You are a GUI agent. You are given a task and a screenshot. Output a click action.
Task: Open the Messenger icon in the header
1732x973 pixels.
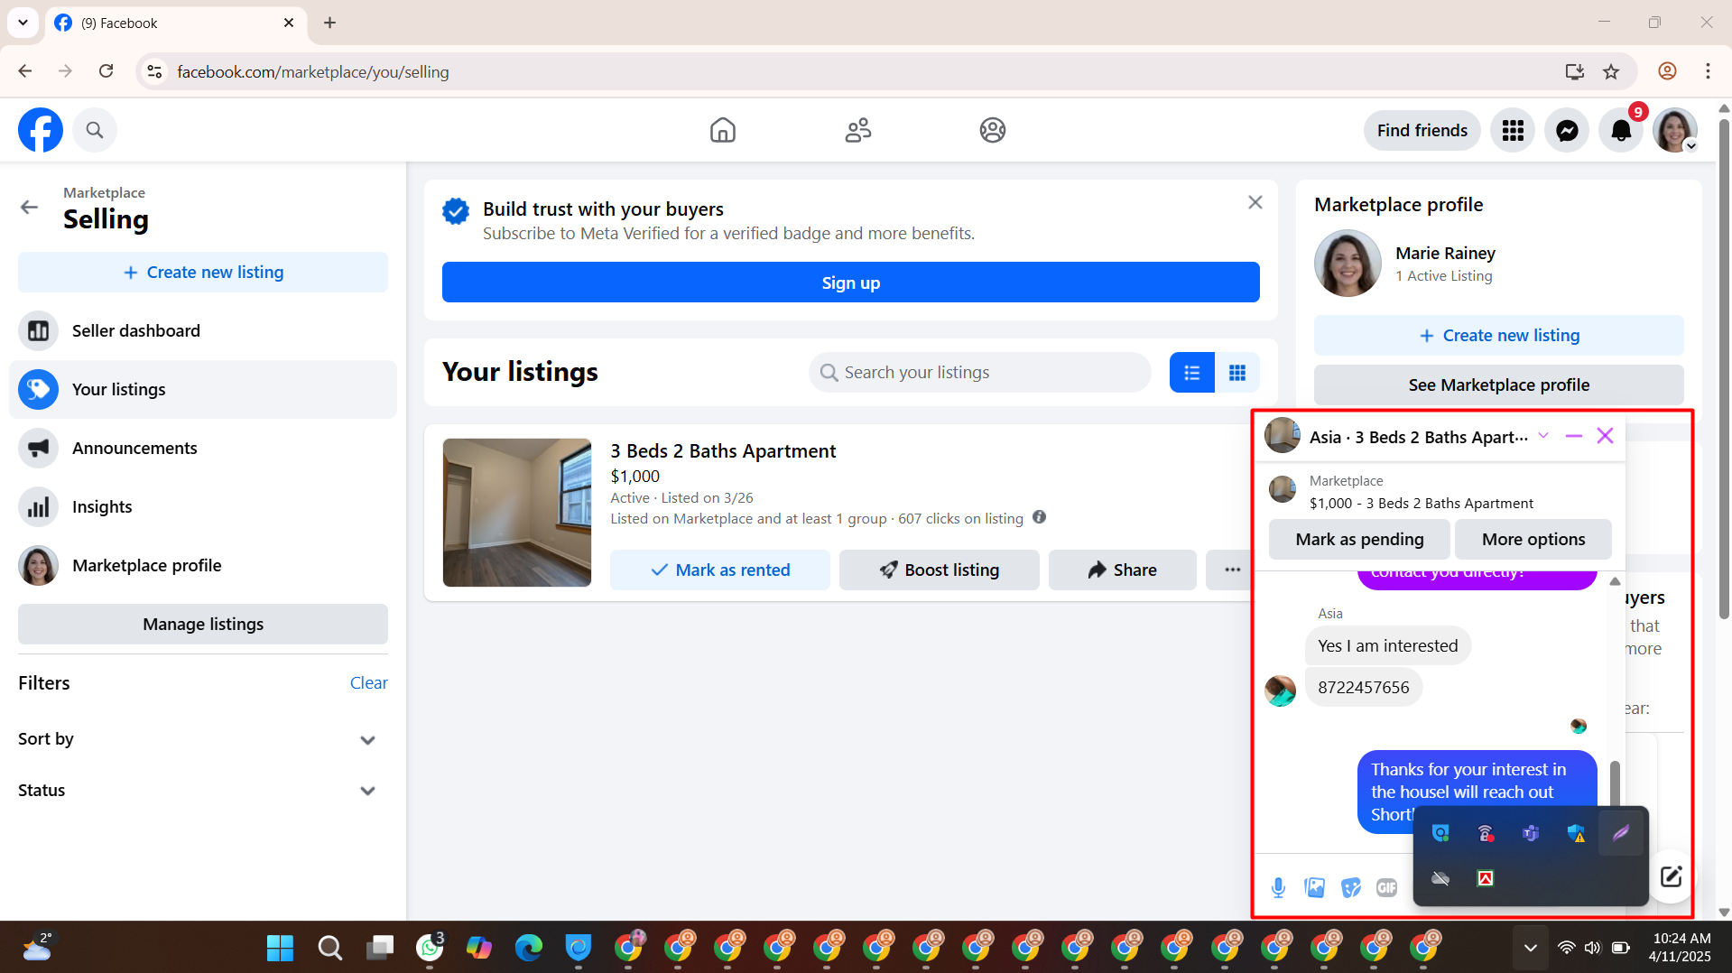click(x=1567, y=131)
